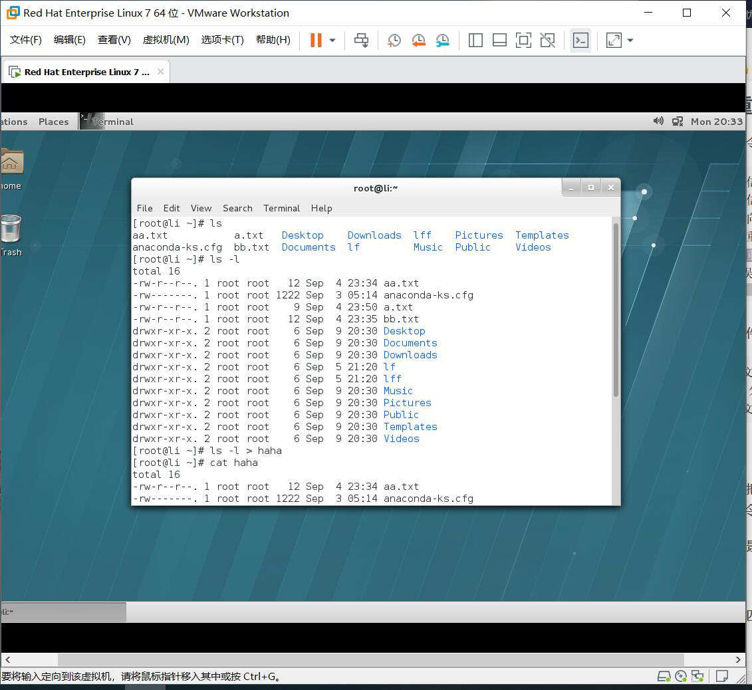The image size is (752, 690).
Task: Click the network connection icon in GNOME panel
Action: [x=677, y=122]
